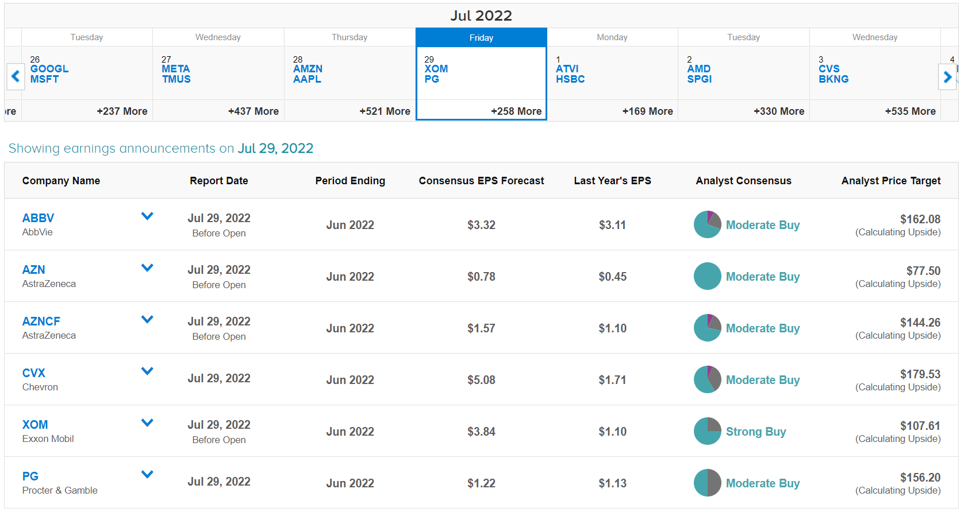Click +330 More under Tuesday 2
Viewport: 964px width, 512px height.
coord(779,111)
